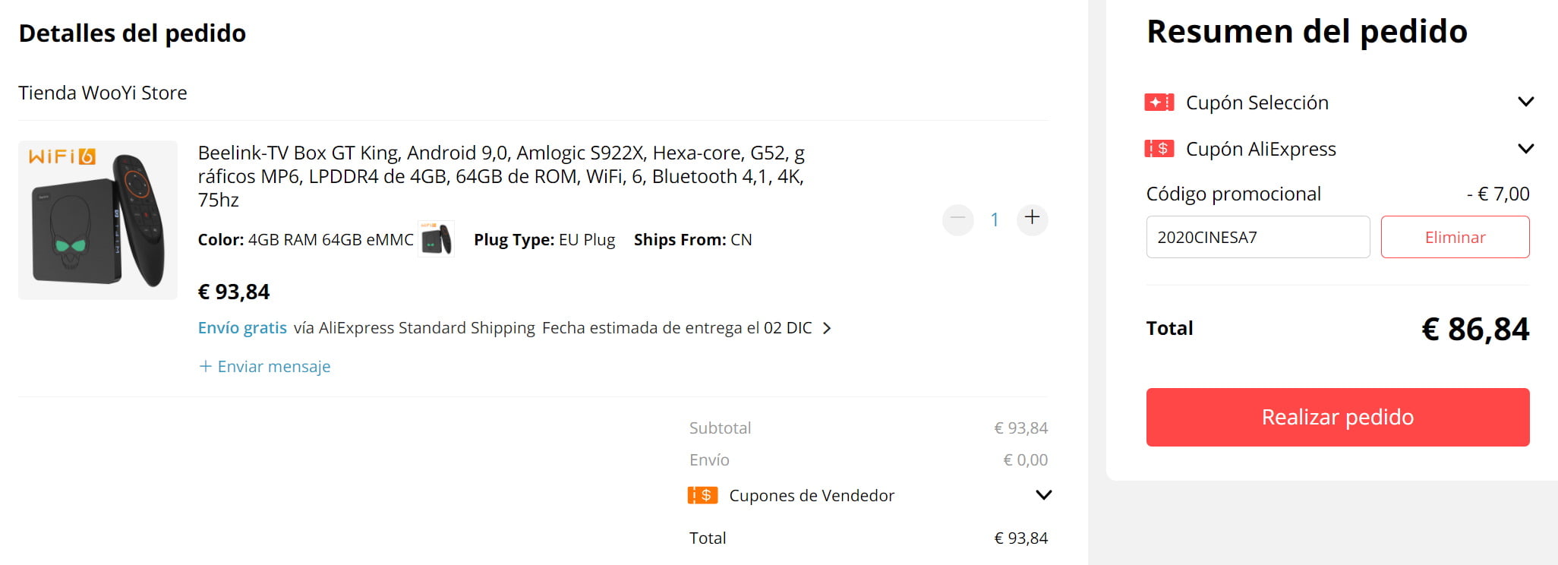Click the quantity number field
Viewport: 1558px width, 565px height.
coord(995,219)
